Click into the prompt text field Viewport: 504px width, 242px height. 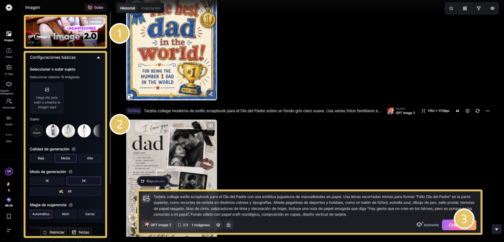pos(314,205)
